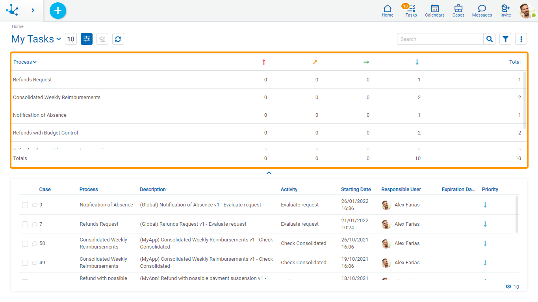Click the blue low priority arrow header
Screen dimensions: 538x302
click(417, 62)
